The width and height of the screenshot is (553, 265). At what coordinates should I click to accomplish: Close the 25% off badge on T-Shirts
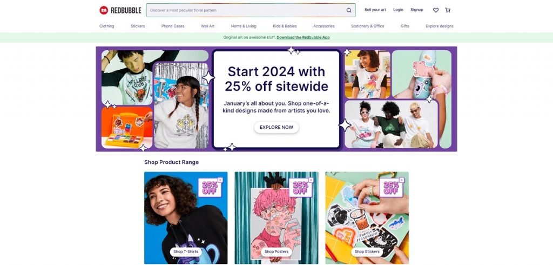point(220,180)
